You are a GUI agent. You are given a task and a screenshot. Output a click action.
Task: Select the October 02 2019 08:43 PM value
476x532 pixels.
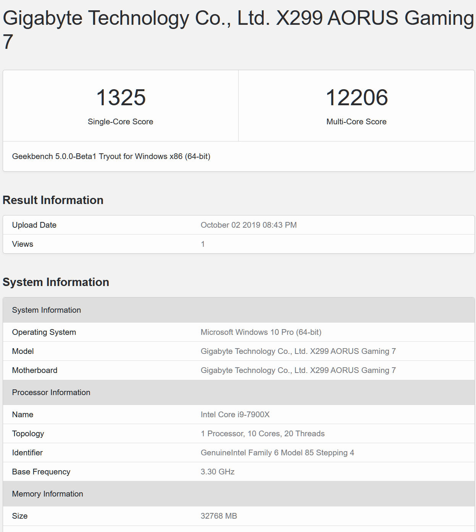click(x=248, y=225)
